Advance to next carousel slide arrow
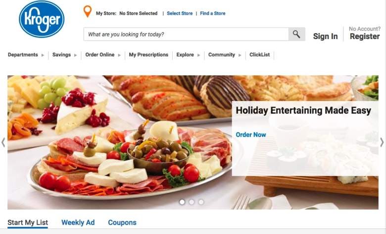Image resolution: width=386 pixels, height=234 pixels. (382, 142)
